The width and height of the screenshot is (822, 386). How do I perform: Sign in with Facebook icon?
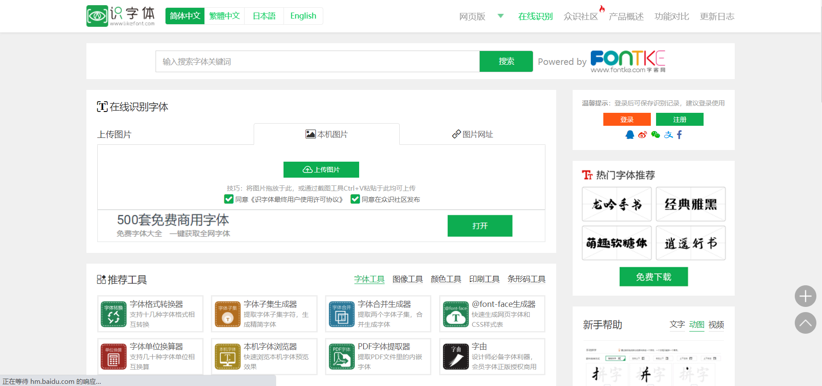[679, 135]
